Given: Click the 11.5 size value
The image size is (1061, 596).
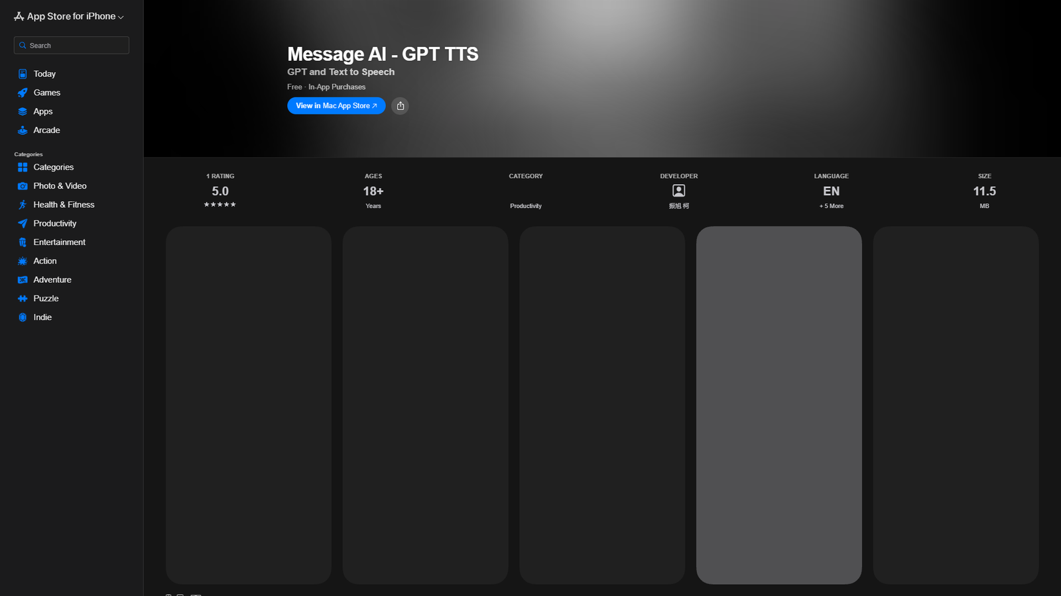Looking at the screenshot, I should [x=985, y=191].
